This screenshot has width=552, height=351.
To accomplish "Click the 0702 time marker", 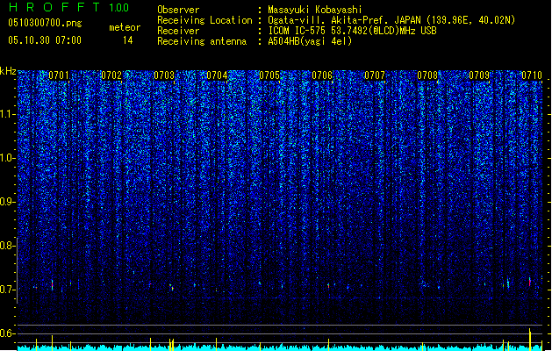I will point(111,75).
